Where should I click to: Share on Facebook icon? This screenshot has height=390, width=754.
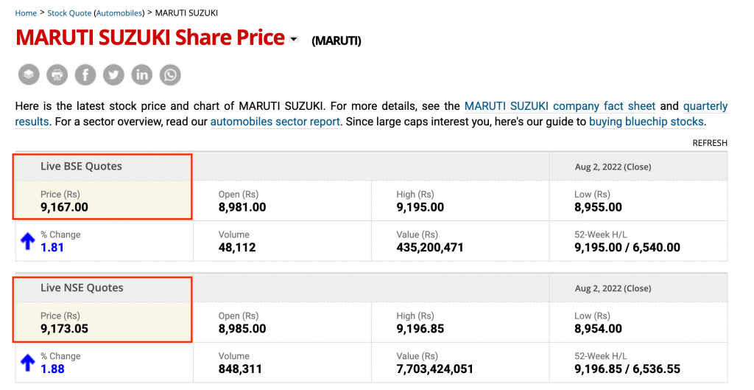pos(85,75)
